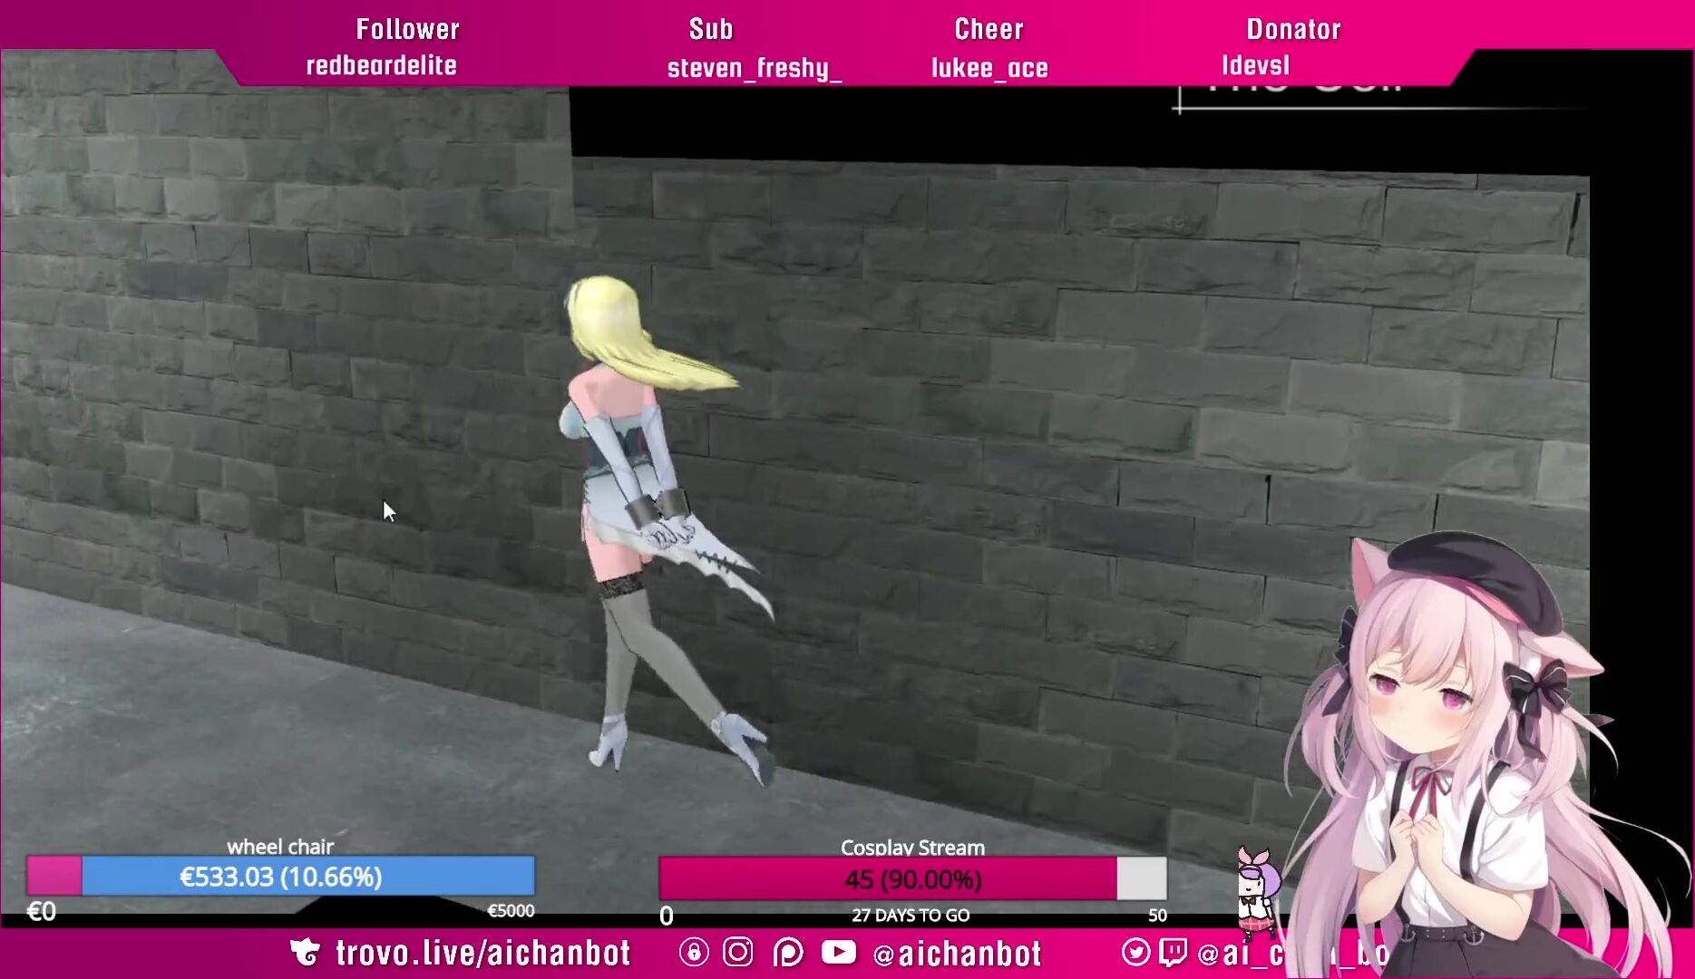Image resolution: width=1695 pixels, height=979 pixels.
Task: Click the trovo.live/aichanbot link text
Action: pyautogui.click(x=482, y=953)
